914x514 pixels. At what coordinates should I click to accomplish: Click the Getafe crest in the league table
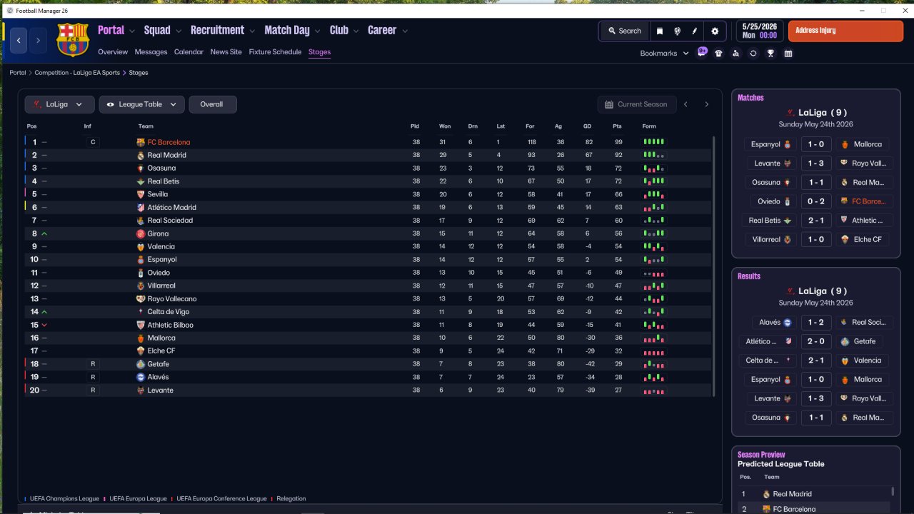[141, 364]
